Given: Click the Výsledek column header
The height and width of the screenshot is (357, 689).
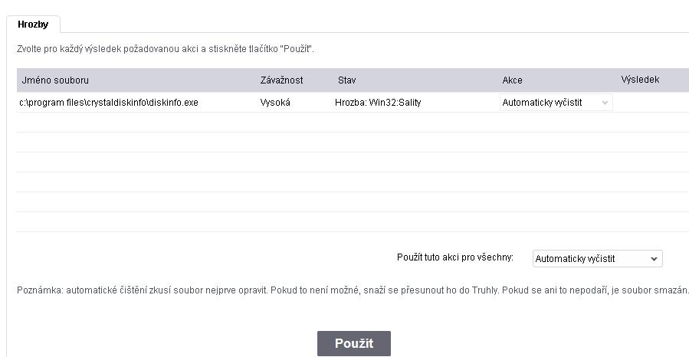Looking at the screenshot, I should pyautogui.click(x=640, y=80).
